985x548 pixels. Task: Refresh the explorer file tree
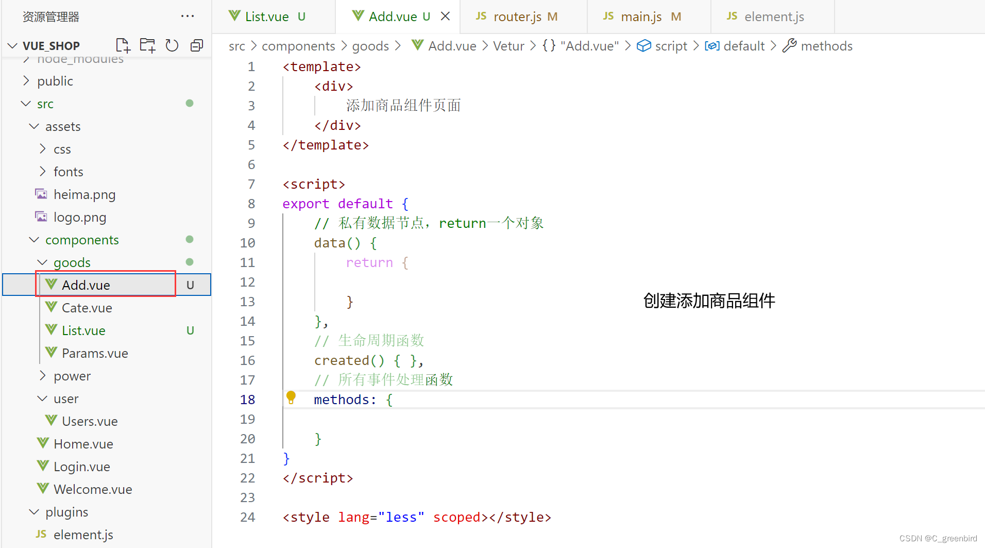(172, 45)
